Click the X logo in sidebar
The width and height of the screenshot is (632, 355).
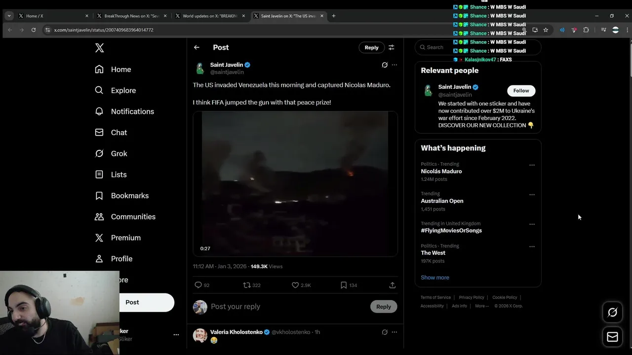(99, 48)
